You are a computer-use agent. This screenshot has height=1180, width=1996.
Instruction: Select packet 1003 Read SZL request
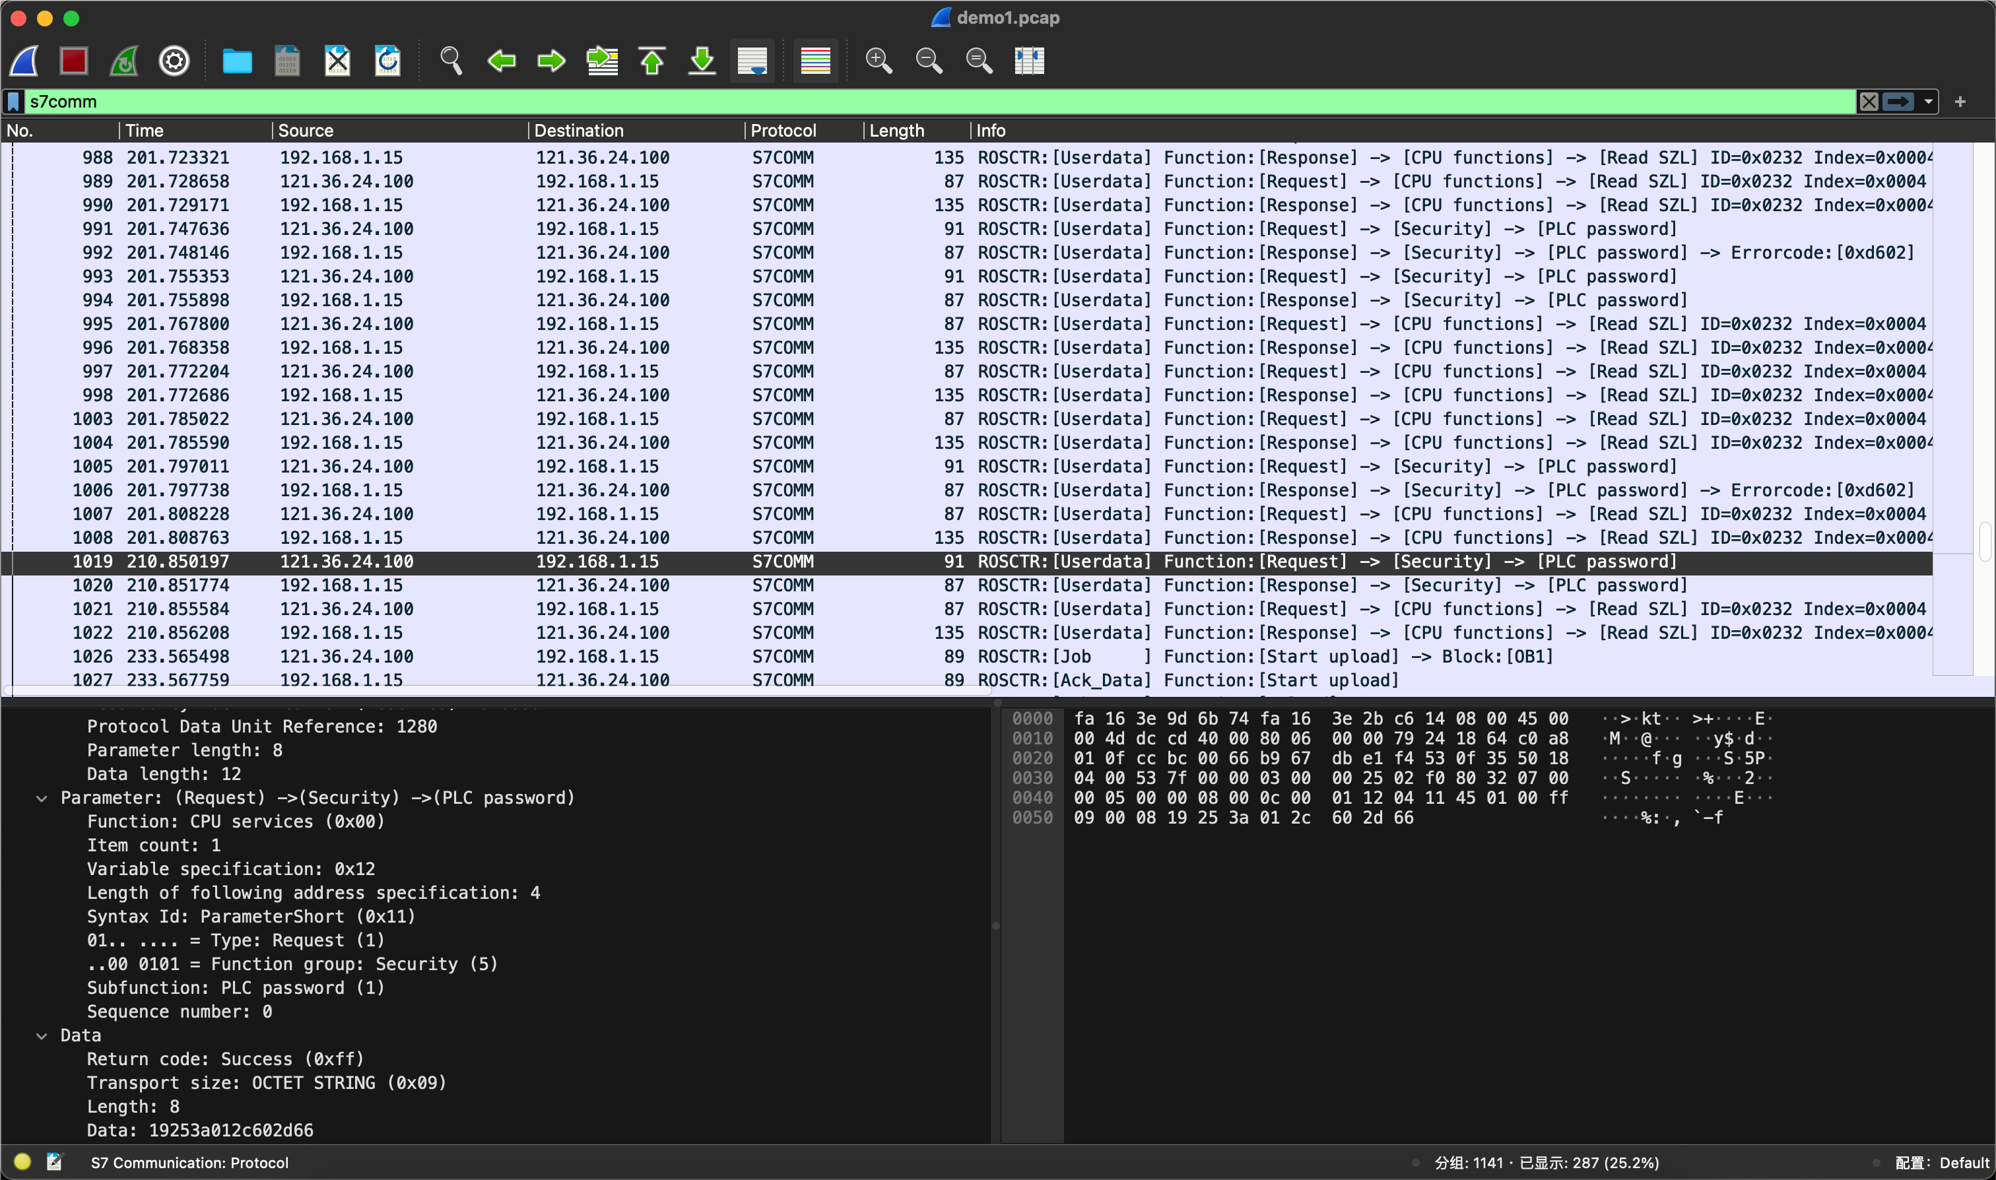tap(967, 419)
